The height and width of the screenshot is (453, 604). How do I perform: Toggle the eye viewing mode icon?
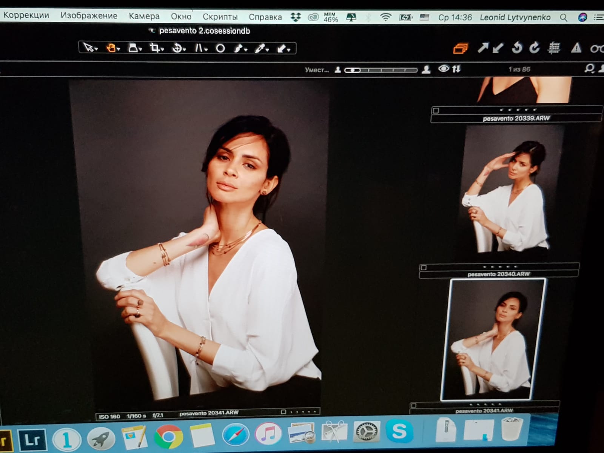(x=444, y=68)
